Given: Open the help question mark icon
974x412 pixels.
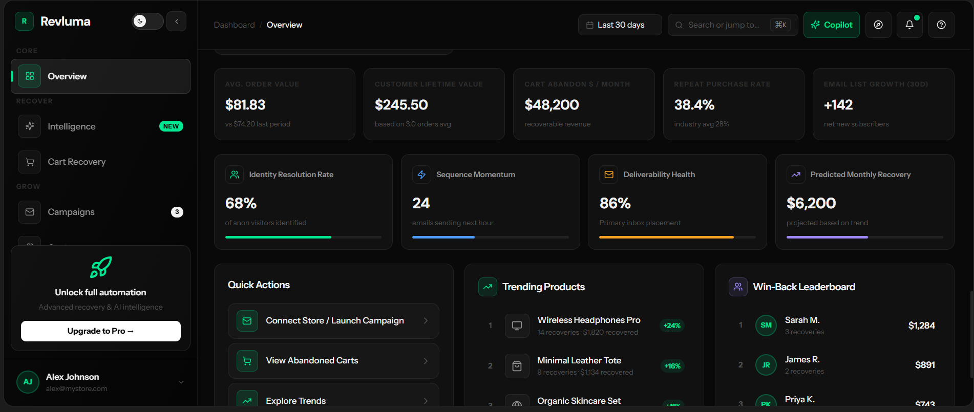Looking at the screenshot, I should click(x=941, y=25).
